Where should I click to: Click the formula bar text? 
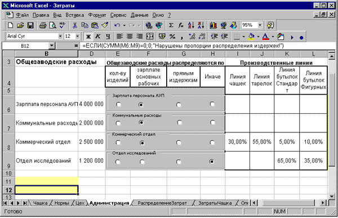click(183, 46)
